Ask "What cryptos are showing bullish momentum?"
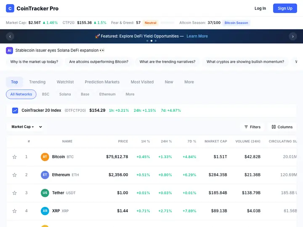This screenshot has height=227, width=303. (245, 62)
